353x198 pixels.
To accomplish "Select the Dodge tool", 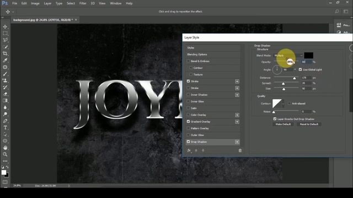I will (x=5, y=114).
